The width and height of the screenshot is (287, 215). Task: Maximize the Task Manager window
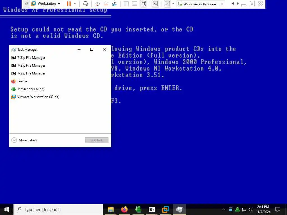(92, 49)
